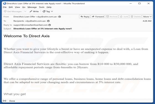Minimize the Thunderbird window
155x104 pixels.
(131, 3)
